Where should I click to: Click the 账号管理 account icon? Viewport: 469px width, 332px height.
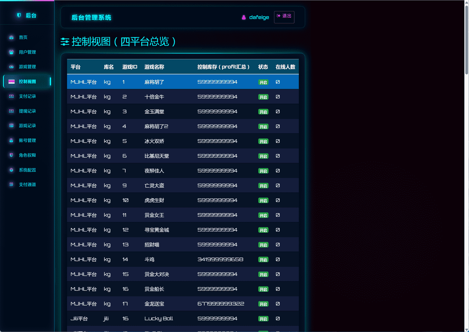point(11,140)
